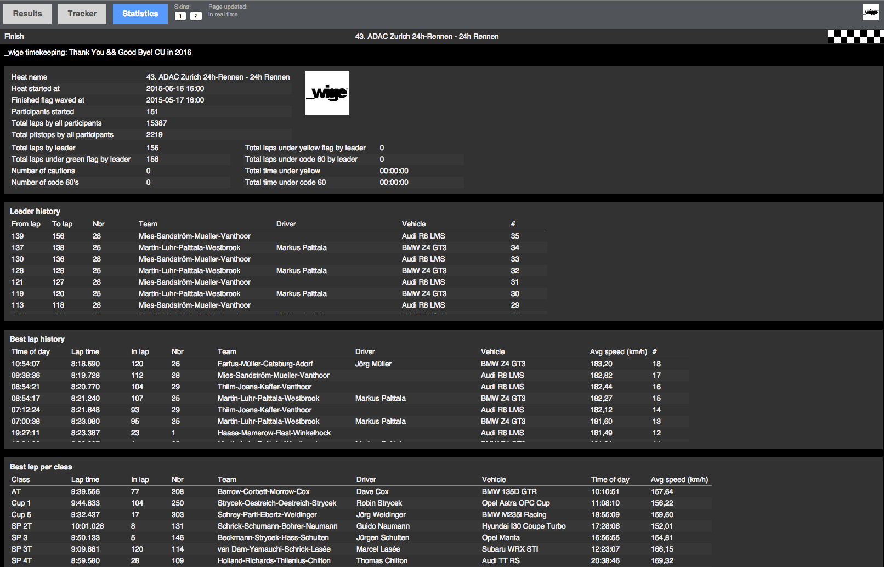Click Avg speed header in Best lap history
The height and width of the screenshot is (567, 884).
point(618,351)
